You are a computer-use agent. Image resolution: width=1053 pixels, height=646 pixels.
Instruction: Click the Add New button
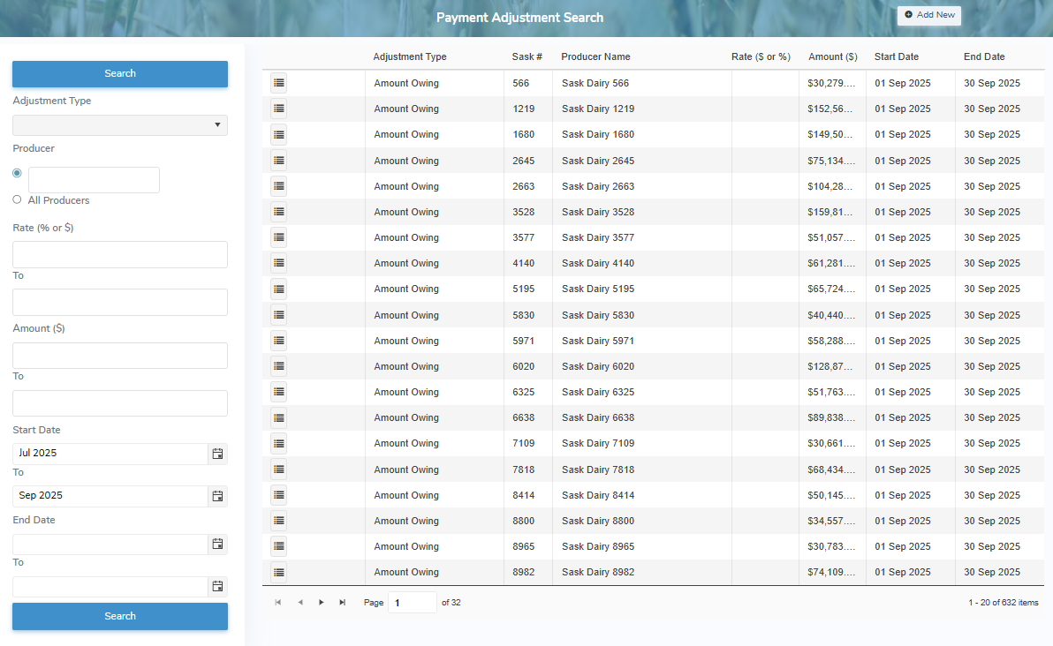coord(928,15)
